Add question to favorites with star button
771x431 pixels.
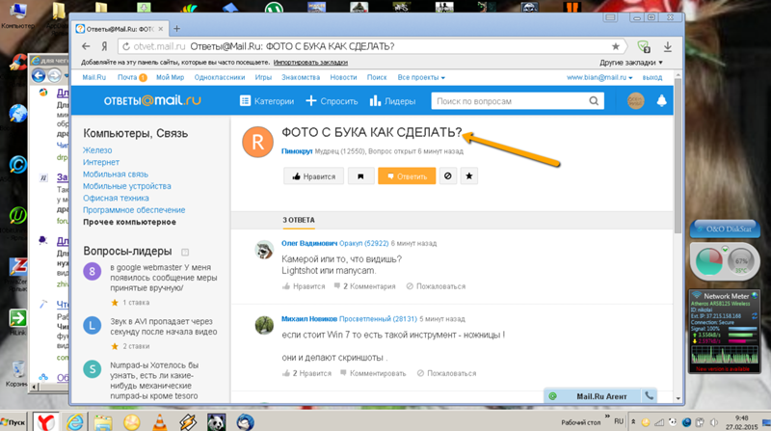click(469, 175)
